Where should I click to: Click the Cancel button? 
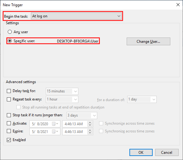pos(167,153)
